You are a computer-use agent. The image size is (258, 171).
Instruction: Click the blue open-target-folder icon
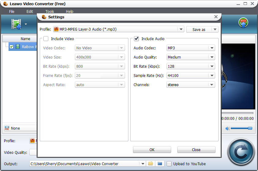click(160, 164)
